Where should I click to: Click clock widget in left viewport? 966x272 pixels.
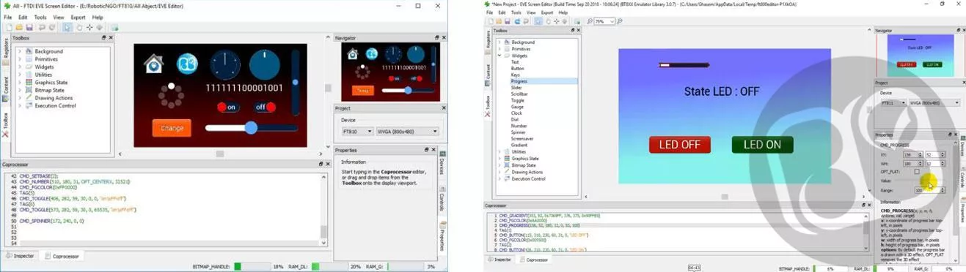224,65
